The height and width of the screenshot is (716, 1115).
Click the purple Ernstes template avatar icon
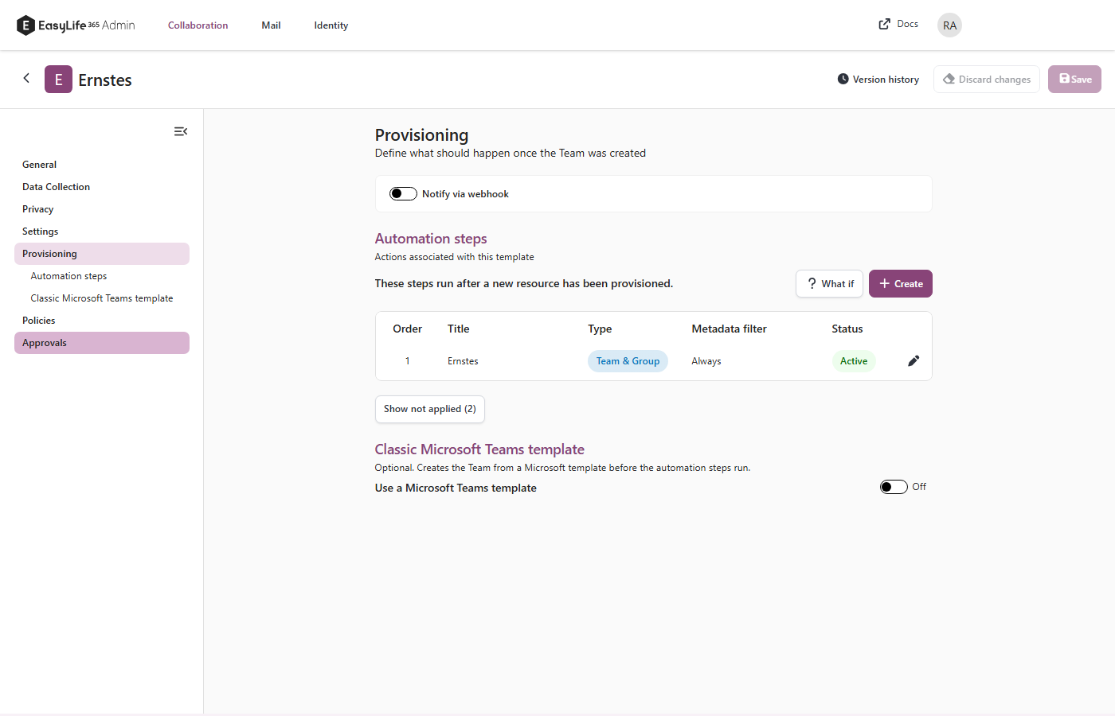click(x=58, y=80)
